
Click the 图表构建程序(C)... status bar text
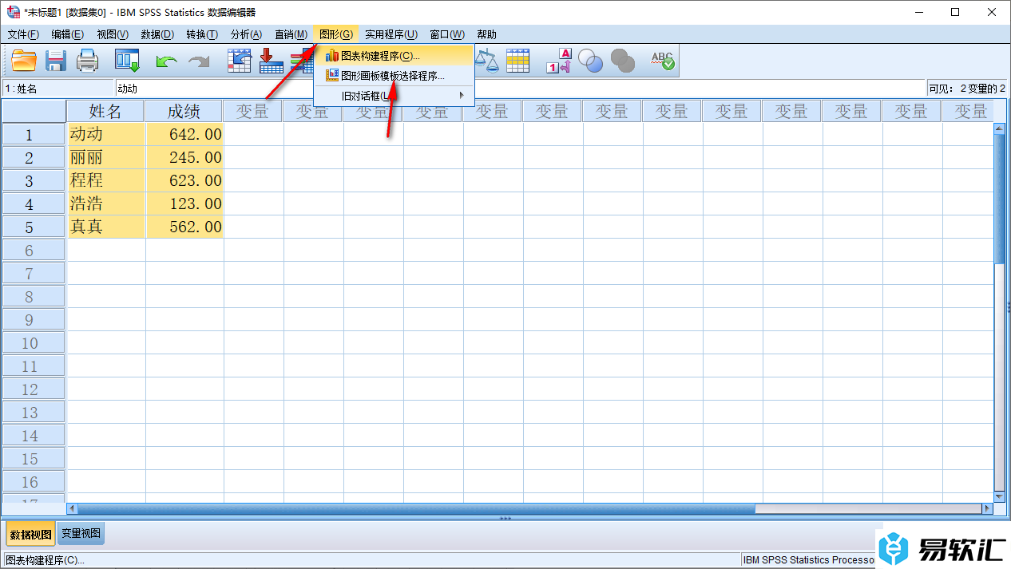point(46,560)
